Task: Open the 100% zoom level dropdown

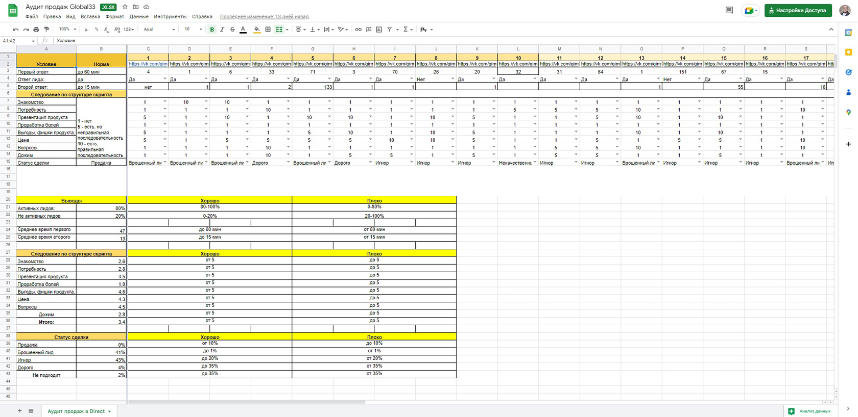Action: 67,30
